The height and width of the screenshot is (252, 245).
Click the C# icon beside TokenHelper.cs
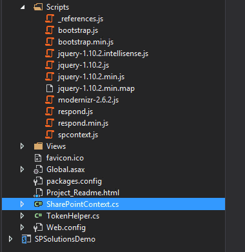[39, 216]
